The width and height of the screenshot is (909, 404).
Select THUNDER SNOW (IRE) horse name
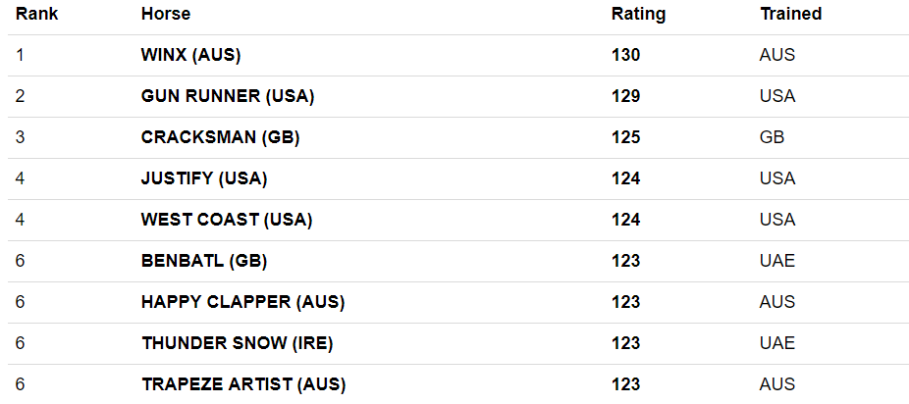(238, 343)
